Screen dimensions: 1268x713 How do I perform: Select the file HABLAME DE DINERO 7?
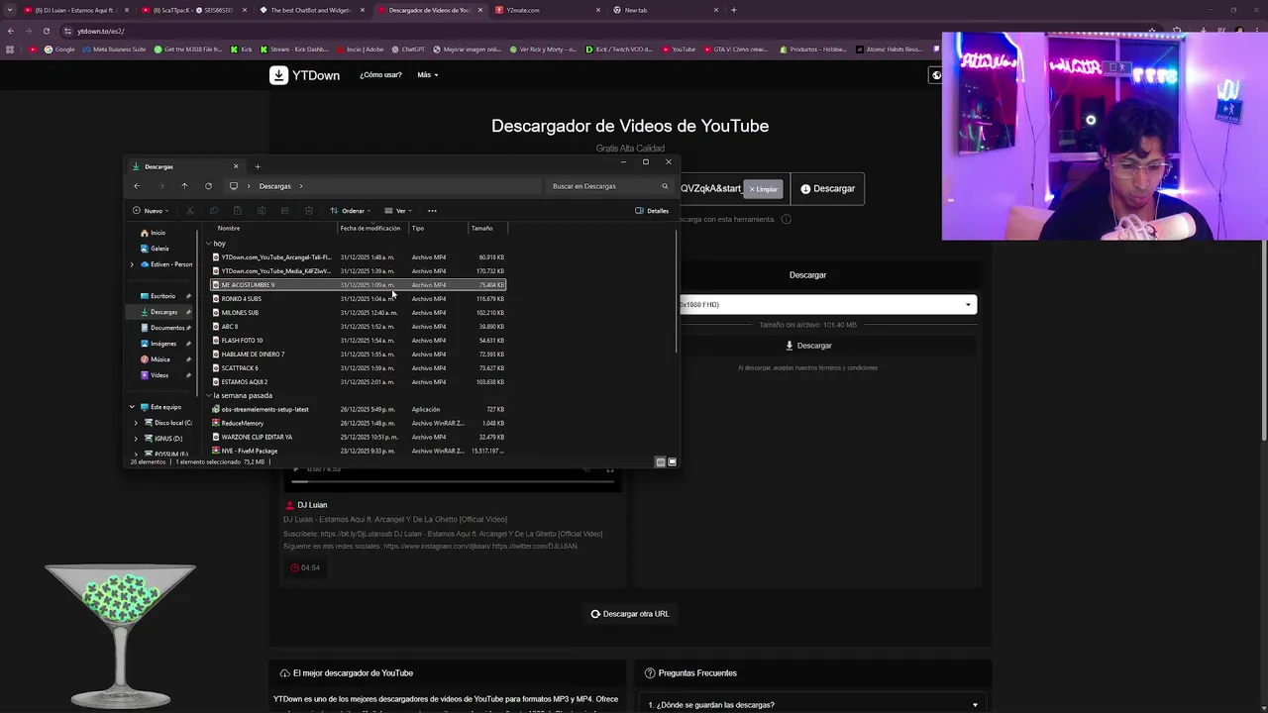[x=359, y=355]
